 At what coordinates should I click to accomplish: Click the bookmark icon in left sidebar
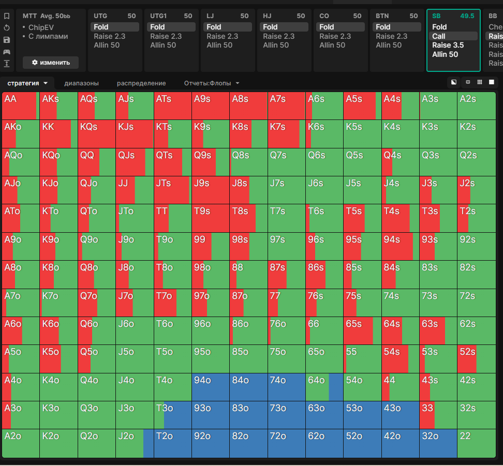coord(6,16)
